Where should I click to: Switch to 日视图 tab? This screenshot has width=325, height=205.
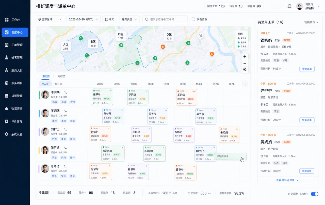coord(45,76)
